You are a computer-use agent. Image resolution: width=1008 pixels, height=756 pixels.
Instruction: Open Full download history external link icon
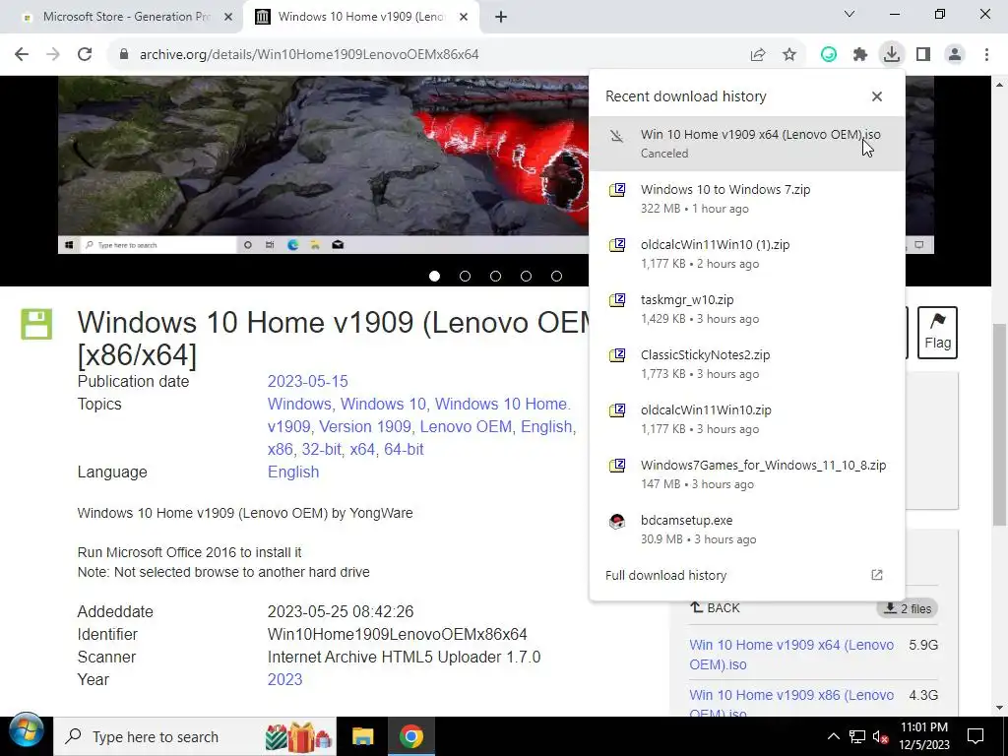(x=877, y=575)
